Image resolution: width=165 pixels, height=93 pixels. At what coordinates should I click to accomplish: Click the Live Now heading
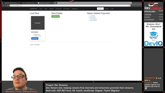pyautogui.click(x=35, y=13)
